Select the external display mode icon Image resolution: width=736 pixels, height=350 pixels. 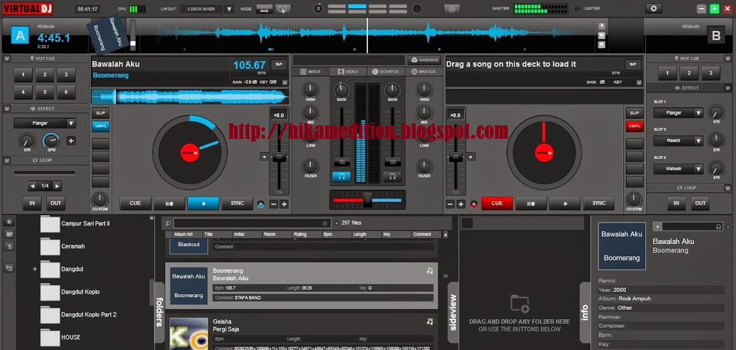[283, 9]
